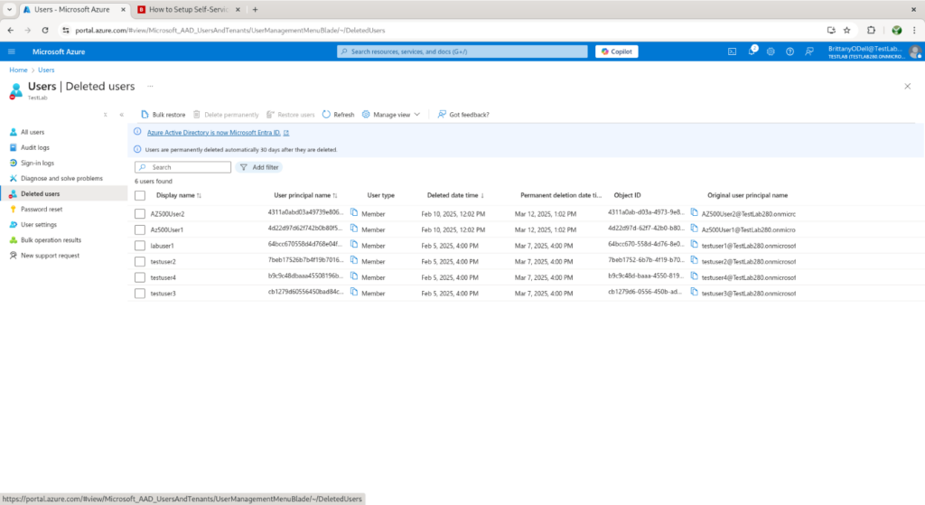Sort by Display name column

tap(179, 195)
